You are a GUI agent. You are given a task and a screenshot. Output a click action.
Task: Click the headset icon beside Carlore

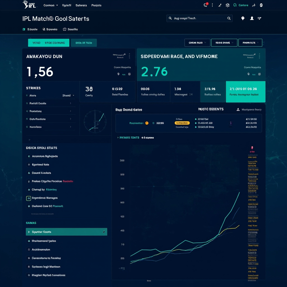pos(235,5)
